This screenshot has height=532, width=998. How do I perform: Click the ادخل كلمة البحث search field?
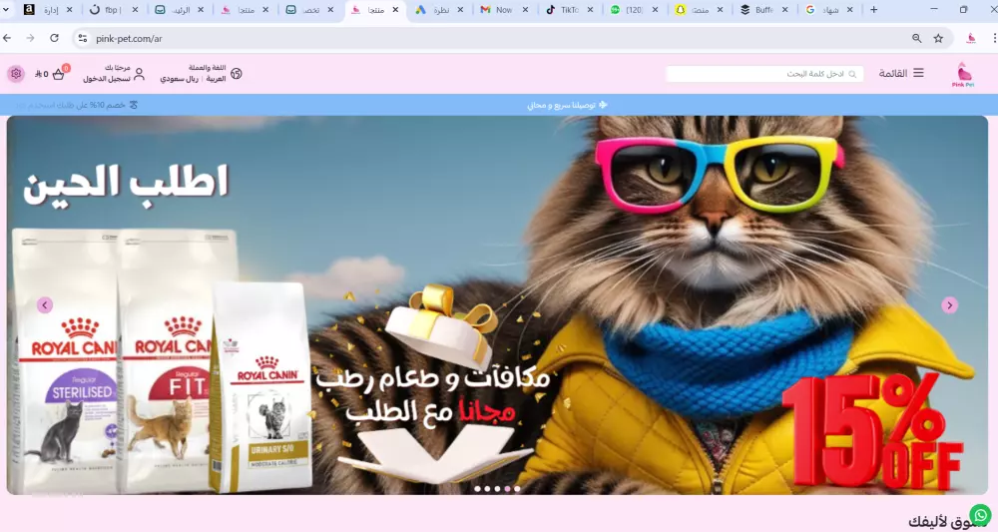764,74
